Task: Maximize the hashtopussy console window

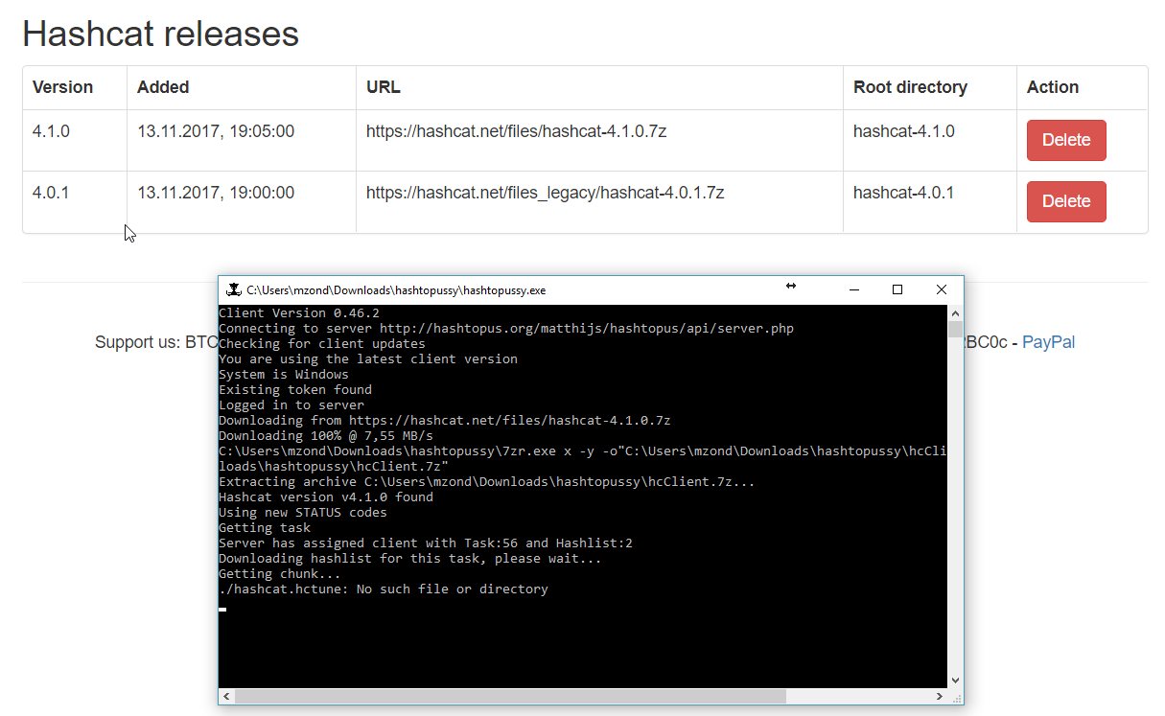Action: click(897, 289)
